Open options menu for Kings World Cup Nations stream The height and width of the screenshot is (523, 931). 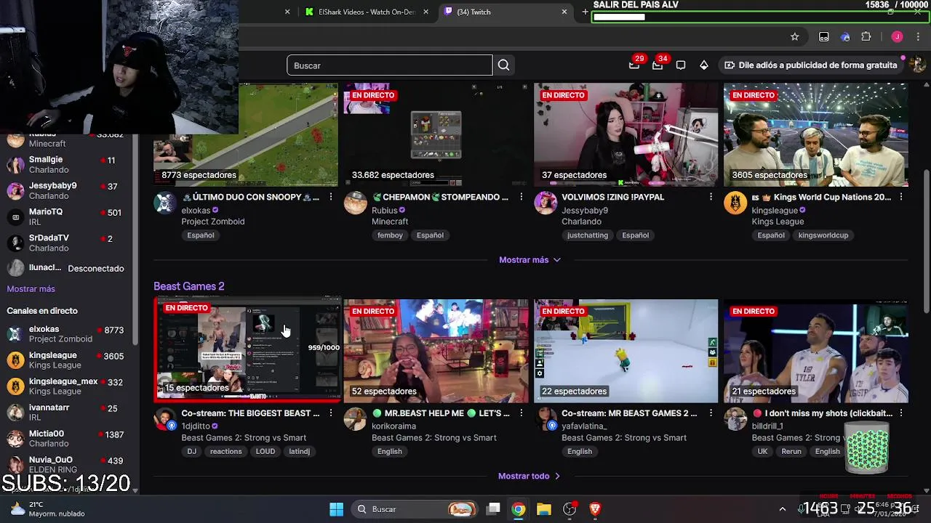(x=901, y=197)
